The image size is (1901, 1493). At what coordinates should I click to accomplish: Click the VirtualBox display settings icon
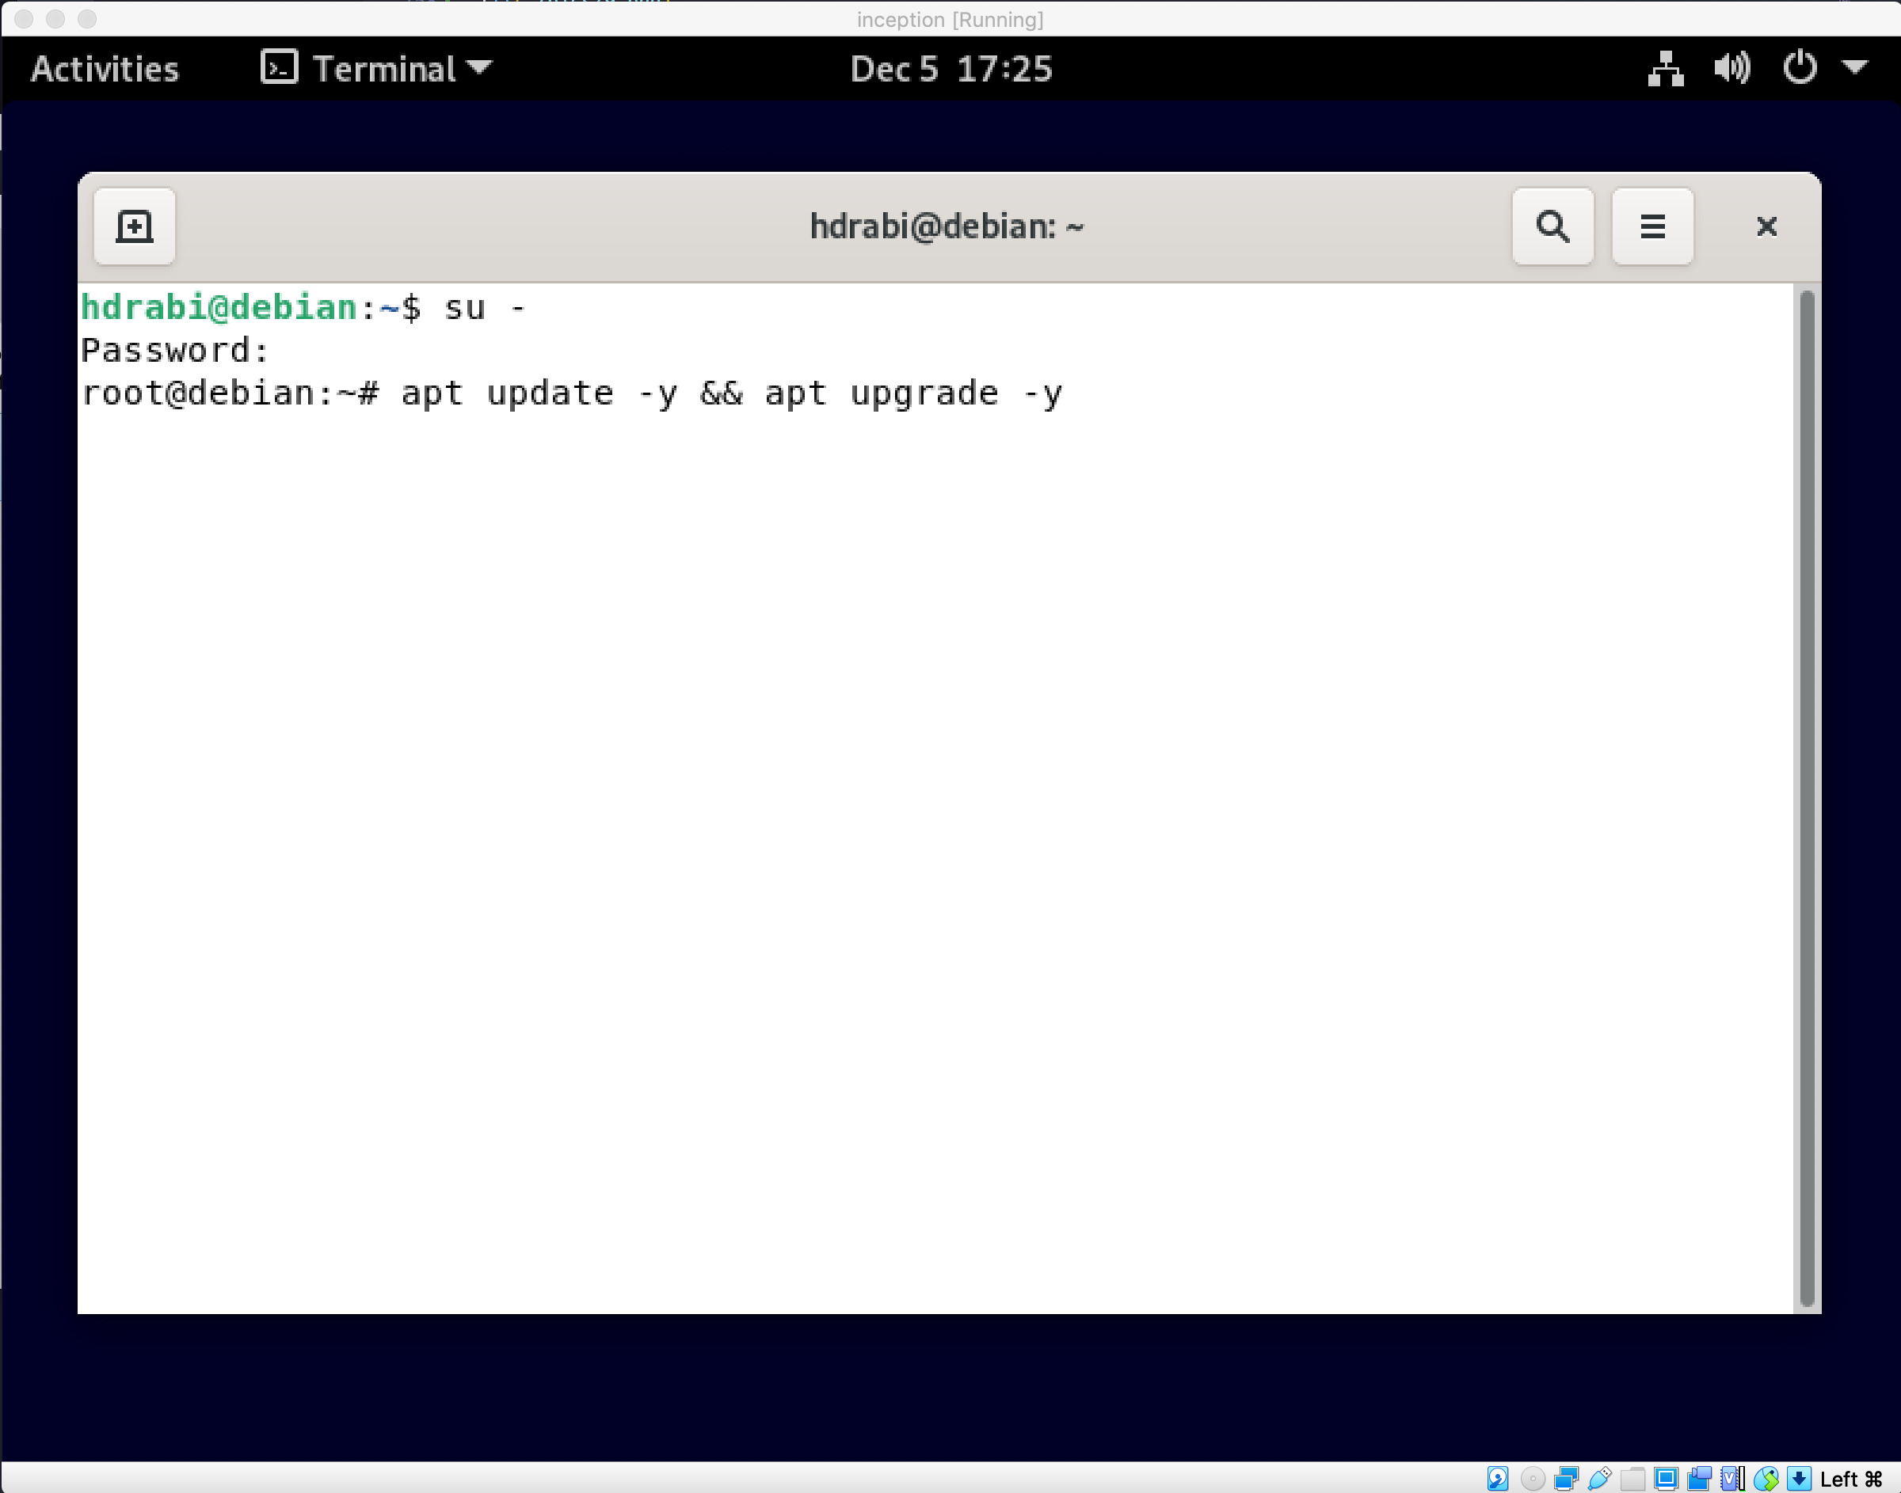pos(1666,1478)
